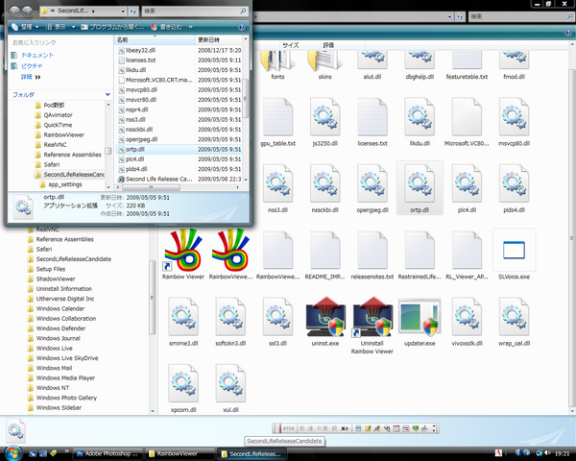576x461 pixels.
Task: Expand front window address bar dropdown
Action: tap(123, 11)
